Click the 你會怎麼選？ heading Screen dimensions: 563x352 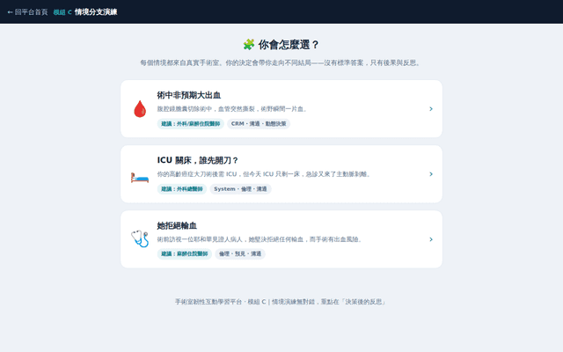tap(289, 45)
